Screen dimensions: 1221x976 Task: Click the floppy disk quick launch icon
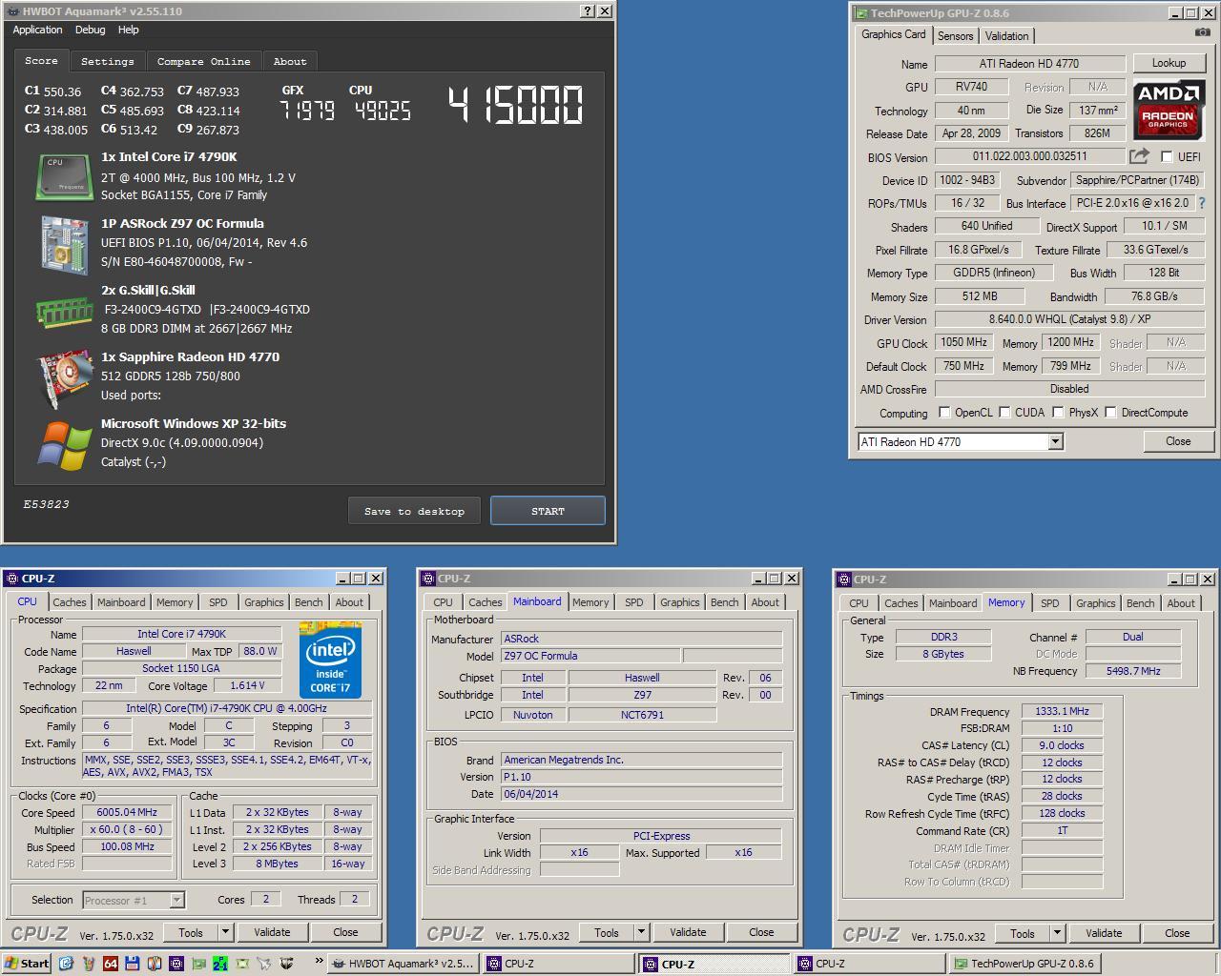coord(132,964)
